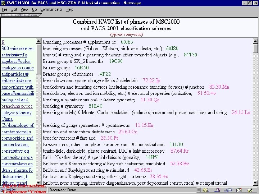Open the File menu
The height and width of the screenshot is (194, 259).
[x=4, y=10]
